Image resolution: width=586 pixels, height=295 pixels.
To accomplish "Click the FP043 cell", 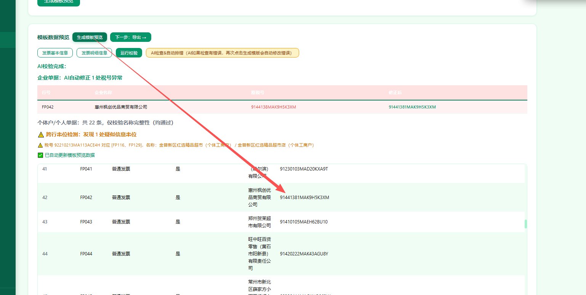I will tap(86, 222).
